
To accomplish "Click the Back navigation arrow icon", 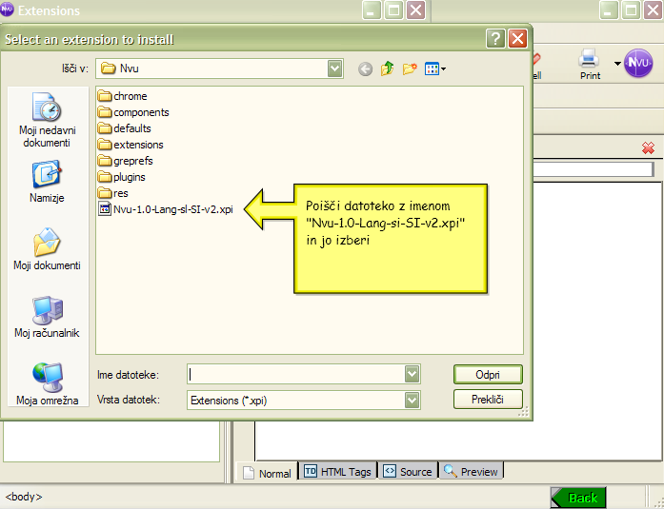I will (365, 69).
